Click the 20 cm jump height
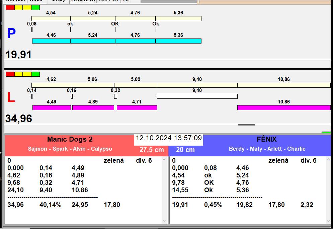 point(185,150)
